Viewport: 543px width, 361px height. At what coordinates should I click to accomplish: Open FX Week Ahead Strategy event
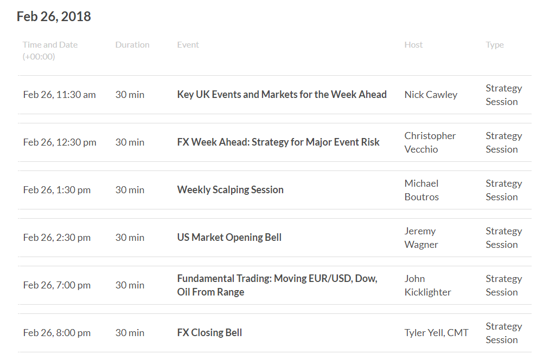pyautogui.click(x=278, y=142)
